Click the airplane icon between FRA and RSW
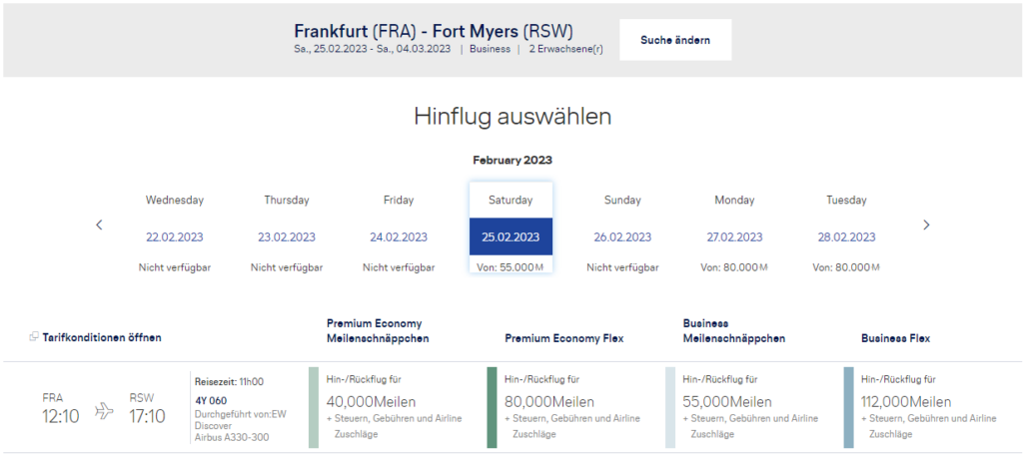The height and width of the screenshot is (454, 1023). coord(104,410)
